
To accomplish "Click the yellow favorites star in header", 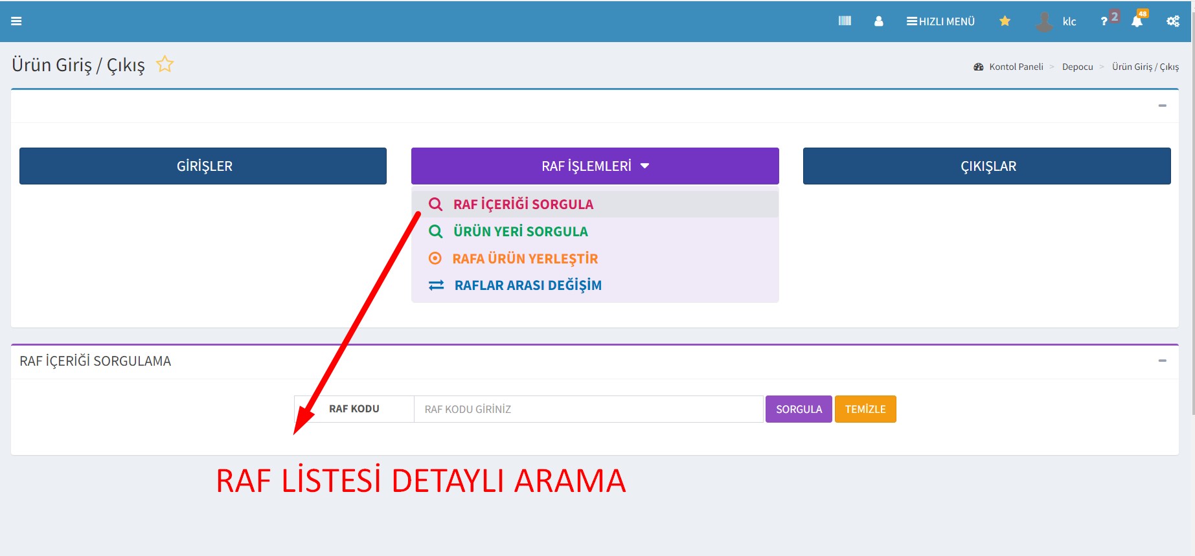I will (1005, 21).
